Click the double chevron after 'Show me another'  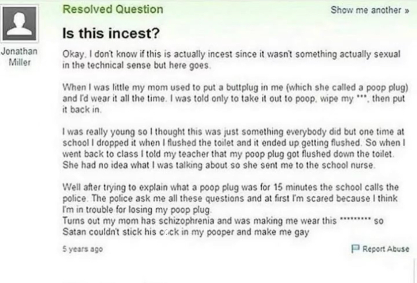406,10
